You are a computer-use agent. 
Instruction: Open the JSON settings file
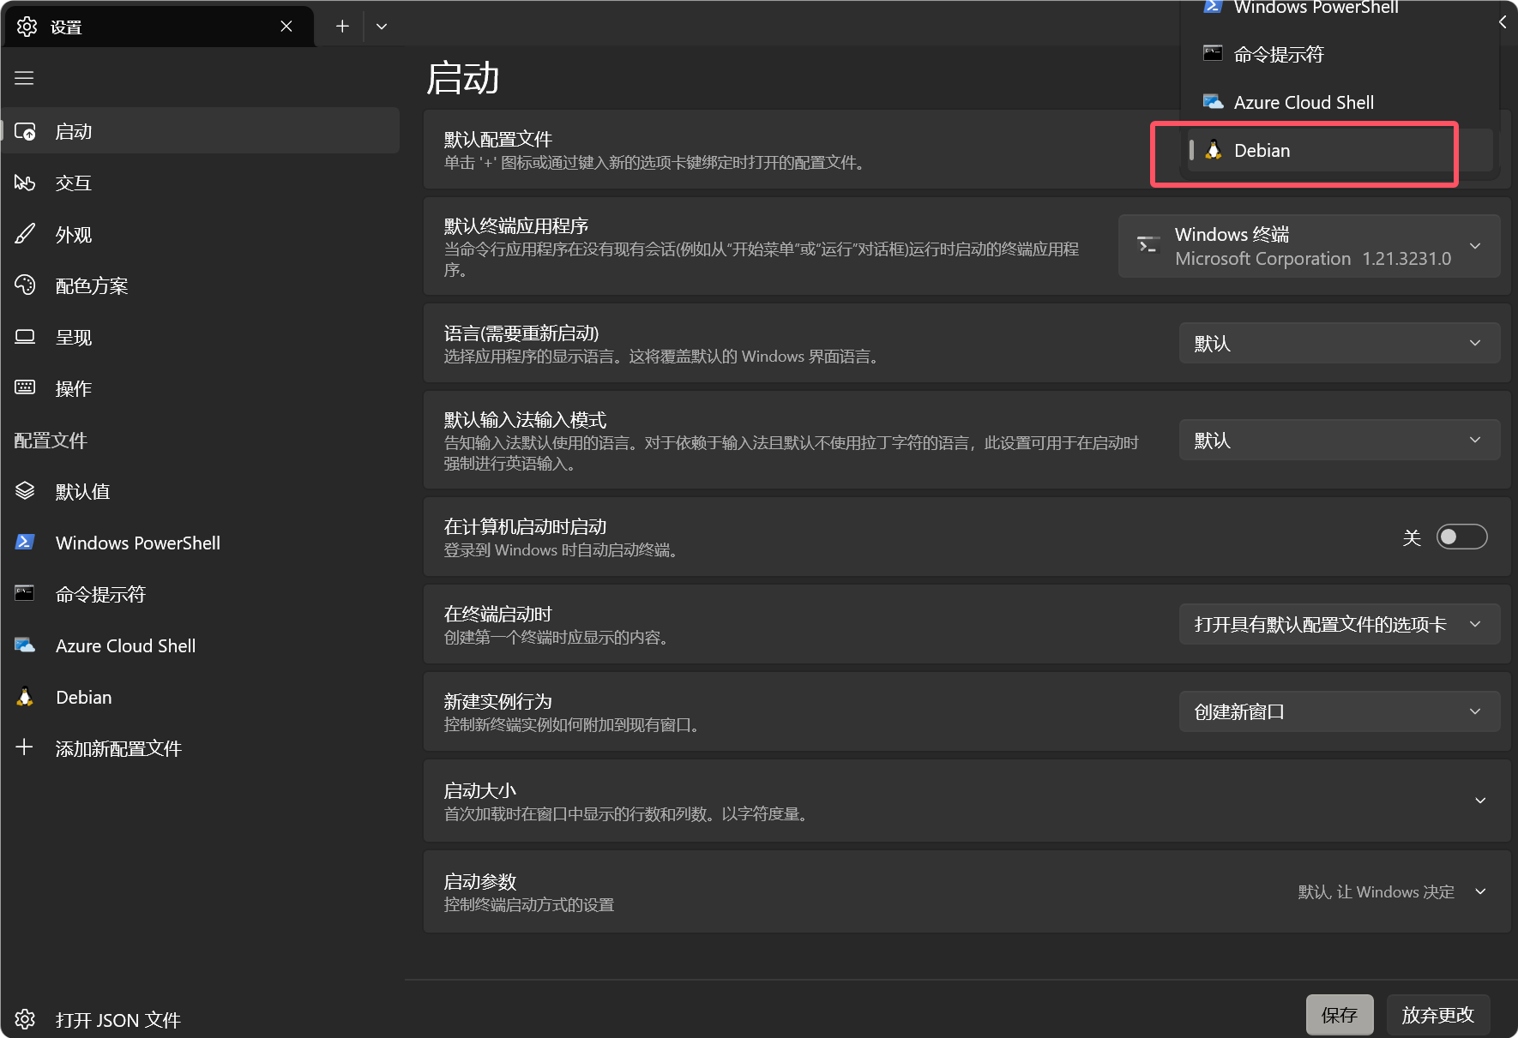coord(117,1019)
